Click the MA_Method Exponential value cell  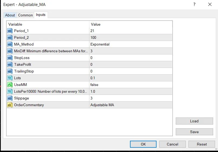point(131,44)
